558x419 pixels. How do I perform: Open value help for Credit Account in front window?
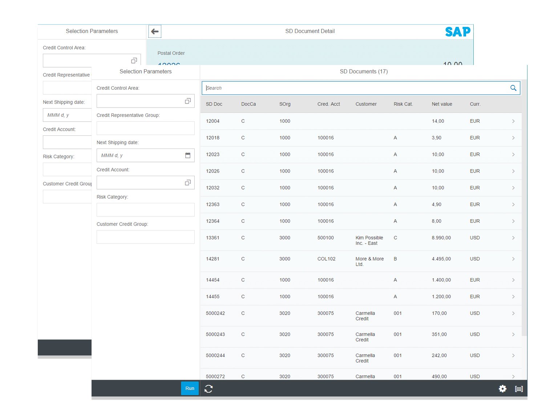coord(188,183)
